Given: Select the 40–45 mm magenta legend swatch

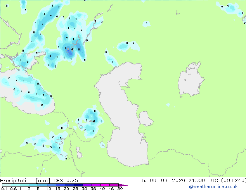Looking at the screenshot, I should click(x=105, y=185).
